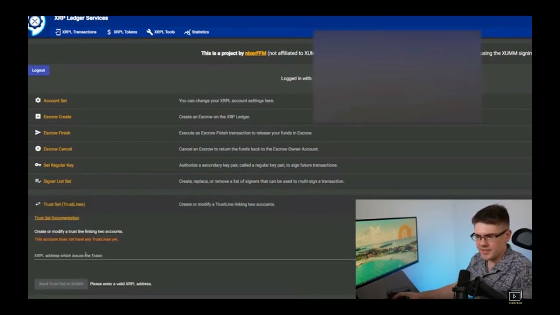Viewport: 560px width, 315px height.
Task: Open the Statistics menu
Action: 196,32
